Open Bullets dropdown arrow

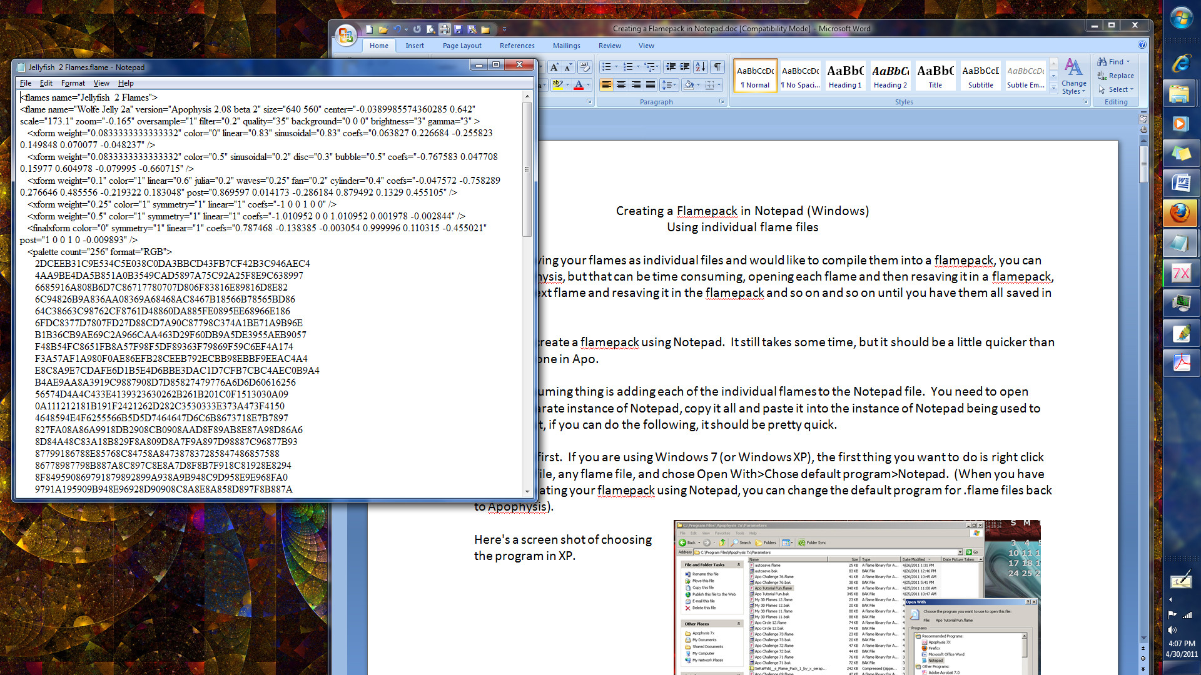coord(616,67)
